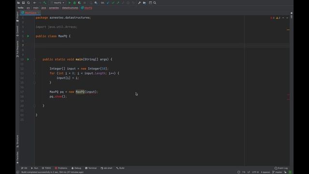The height and width of the screenshot is (174, 309).
Task: Click run gutter icon next to main method
Action: 28,59
